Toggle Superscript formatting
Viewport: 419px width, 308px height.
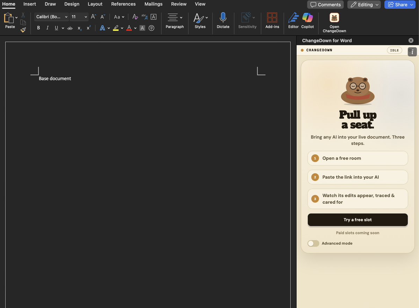88,28
